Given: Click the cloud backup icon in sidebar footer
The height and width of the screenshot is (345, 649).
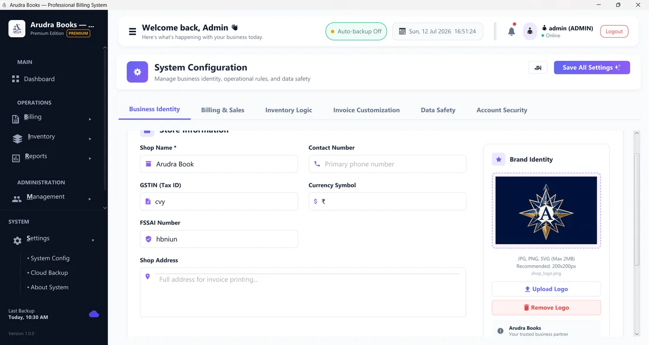Looking at the screenshot, I should pos(94,314).
